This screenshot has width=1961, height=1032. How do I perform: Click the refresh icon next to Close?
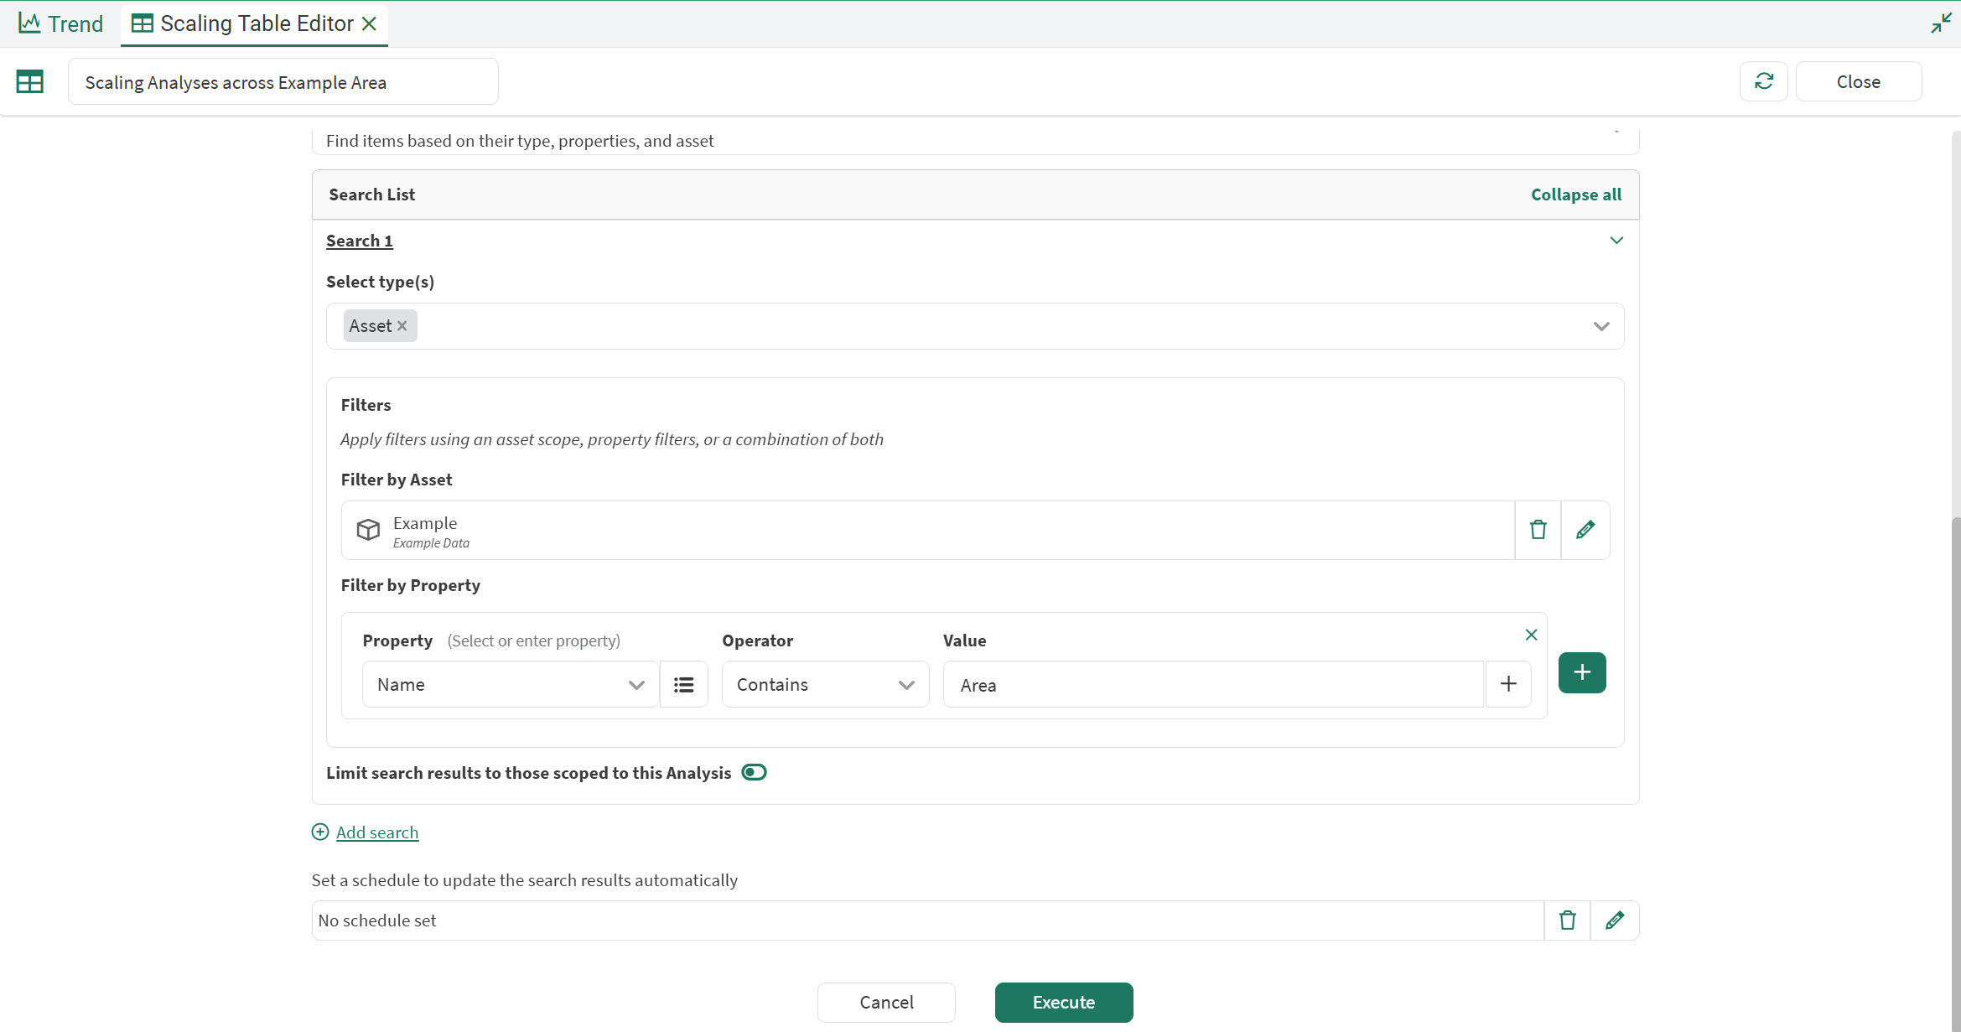[x=1763, y=81]
